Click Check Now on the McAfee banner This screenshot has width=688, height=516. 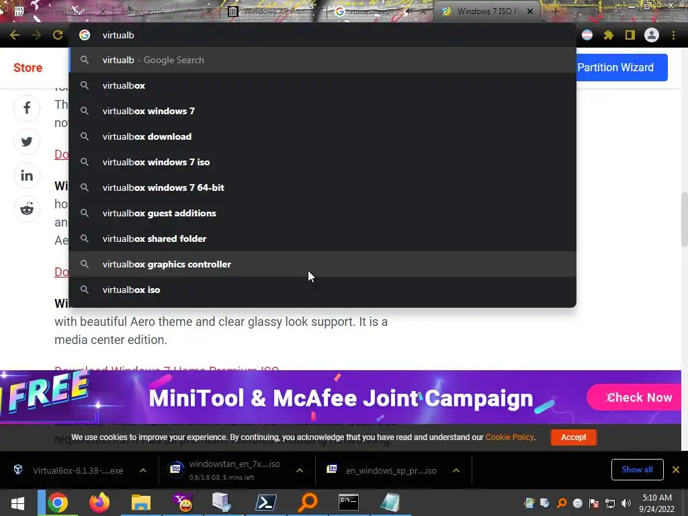634,398
